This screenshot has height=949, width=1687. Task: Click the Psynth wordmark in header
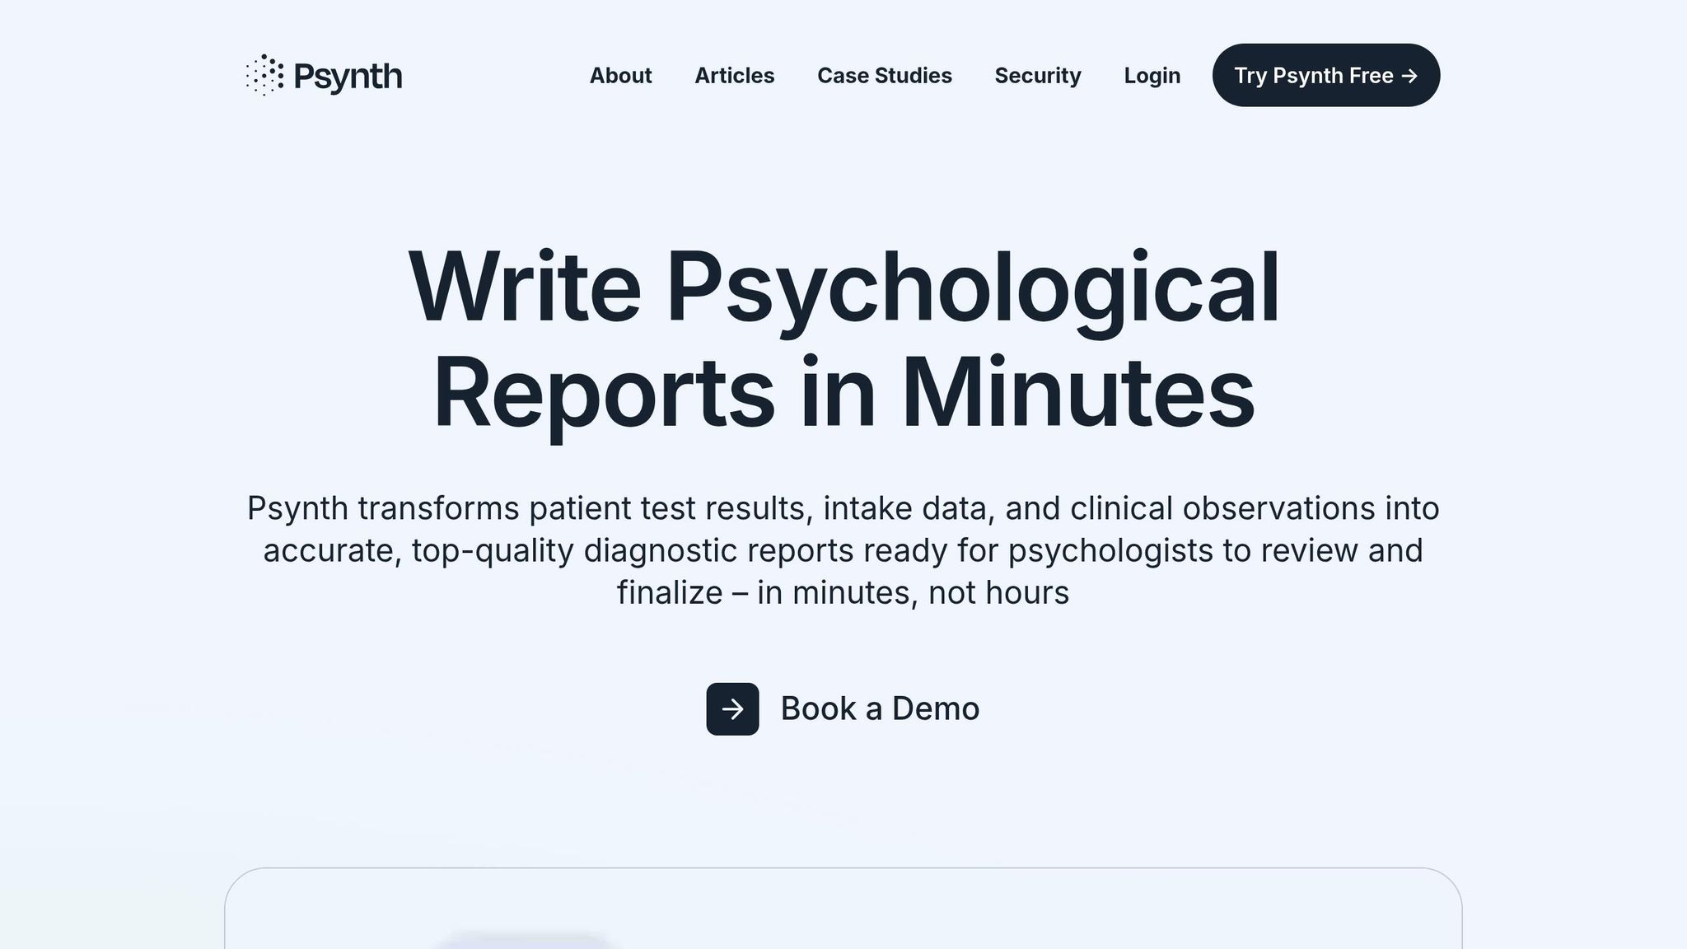(x=348, y=77)
